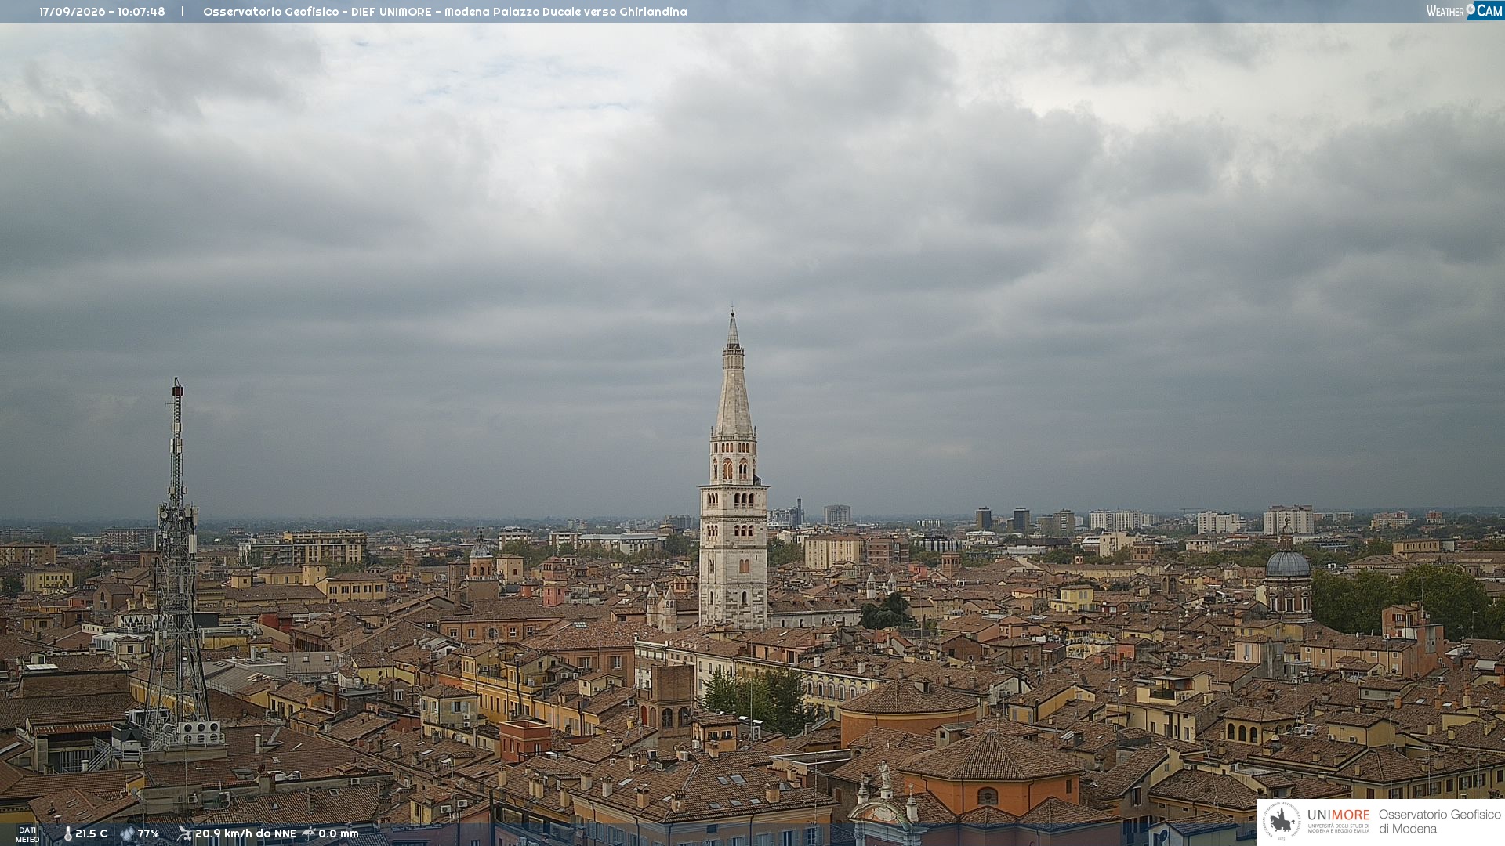Select the 0.0 mm rainfall reading
The height and width of the screenshot is (846, 1505).
tap(339, 833)
